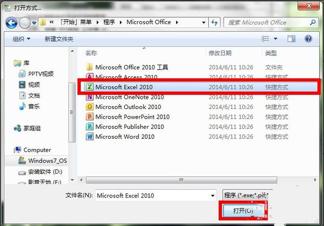Select 文档 library in the sidebar
Screen dimensions: 324x226
coord(29,95)
